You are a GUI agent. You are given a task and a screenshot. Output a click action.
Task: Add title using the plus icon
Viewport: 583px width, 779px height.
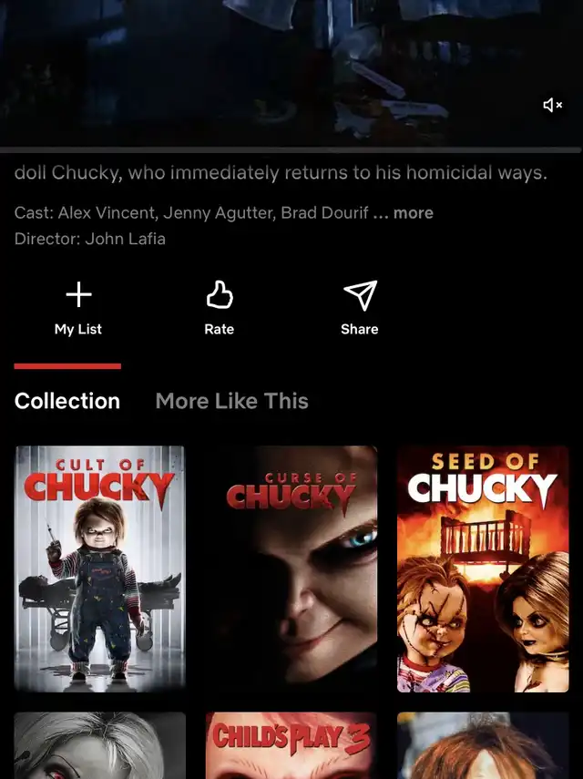point(78,294)
